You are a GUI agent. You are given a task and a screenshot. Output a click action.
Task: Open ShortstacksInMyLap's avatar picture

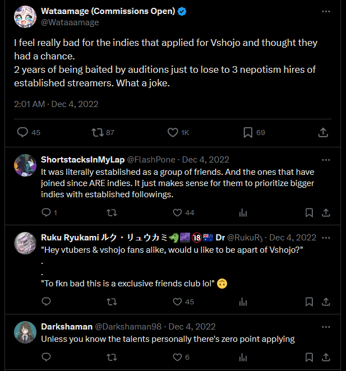click(x=25, y=165)
